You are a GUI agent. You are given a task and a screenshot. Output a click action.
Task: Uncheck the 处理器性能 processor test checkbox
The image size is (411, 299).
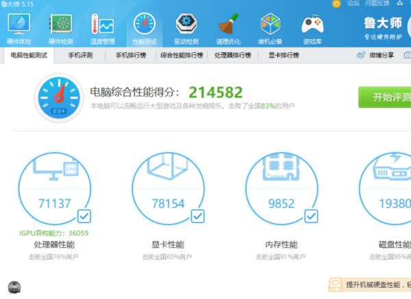click(x=84, y=217)
